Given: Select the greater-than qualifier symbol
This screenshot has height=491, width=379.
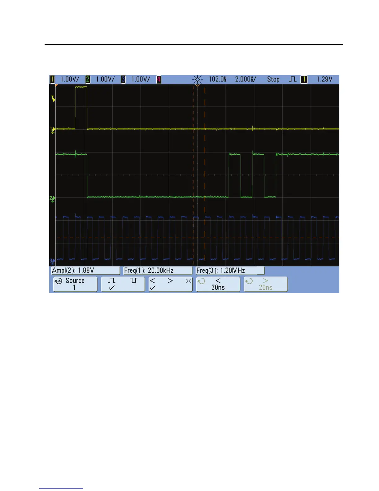Looking at the screenshot, I should click(170, 281).
